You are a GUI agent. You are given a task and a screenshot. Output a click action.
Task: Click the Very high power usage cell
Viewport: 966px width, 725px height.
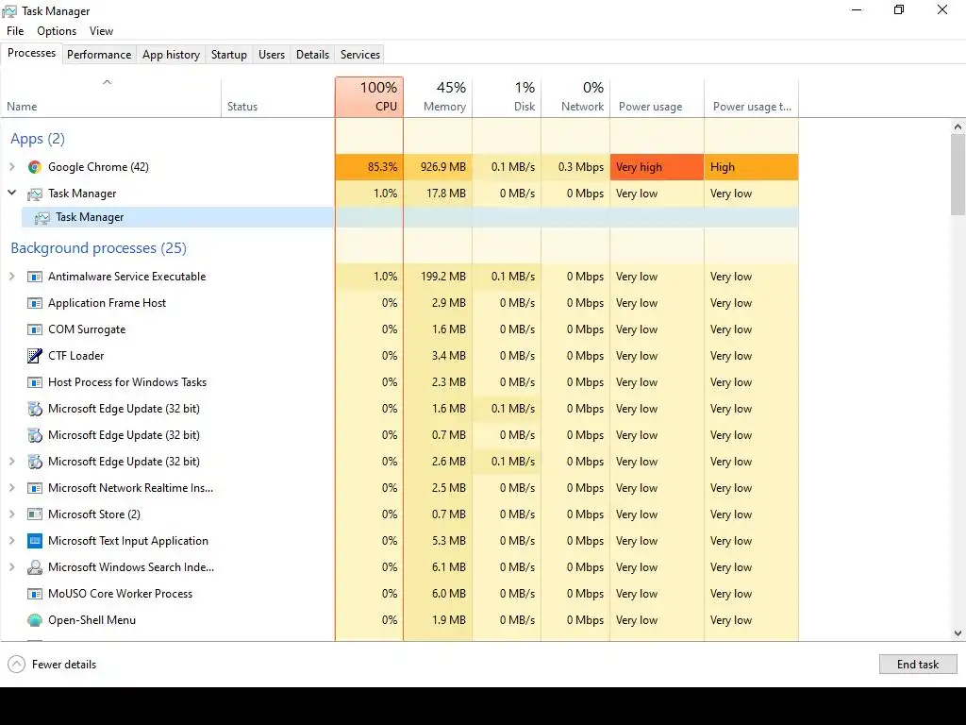[657, 167]
